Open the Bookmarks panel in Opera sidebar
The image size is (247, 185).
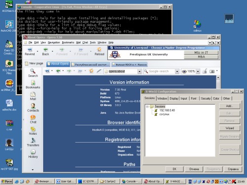33,84
